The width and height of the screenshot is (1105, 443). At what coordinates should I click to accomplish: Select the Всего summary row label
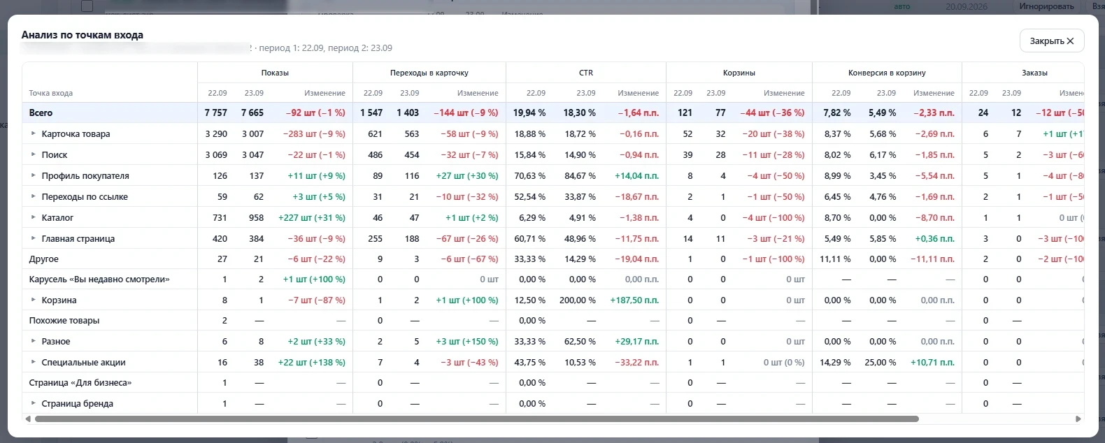(41, 112)
